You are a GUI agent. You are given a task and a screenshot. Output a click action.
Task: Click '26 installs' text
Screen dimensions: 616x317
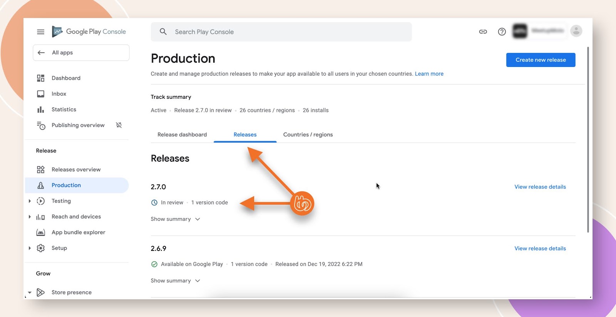click(316, 110)
